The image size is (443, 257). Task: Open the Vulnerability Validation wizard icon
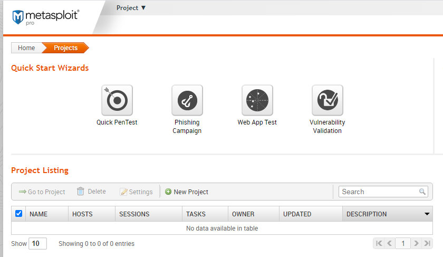click(328, 100)
